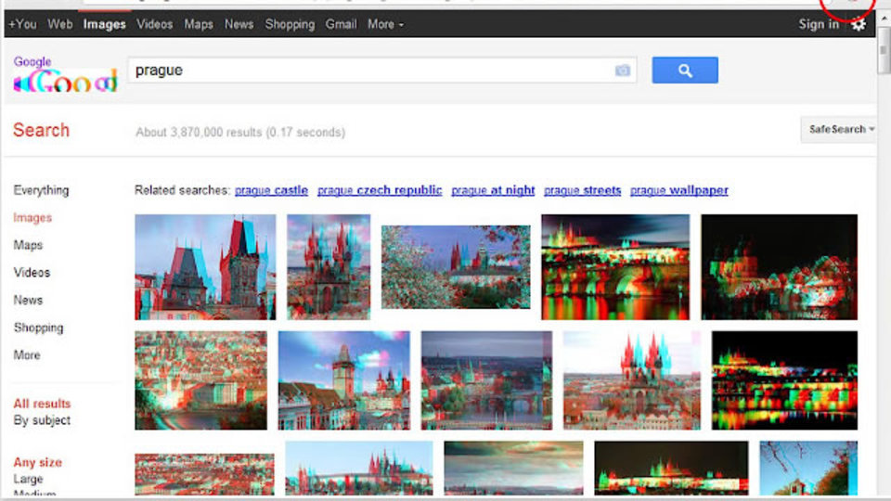Open Maps in the top navigation bar

click(199, 24)
